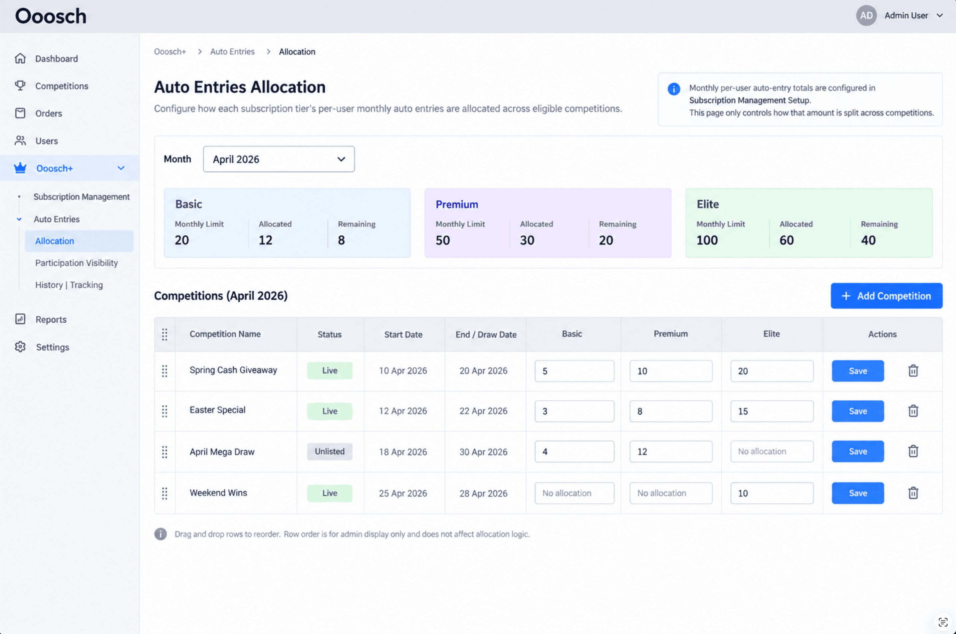The height and width of the screenshot is (634, 956).
Task: Click the Easter Special drag handle
Action: tap(164, 411)
